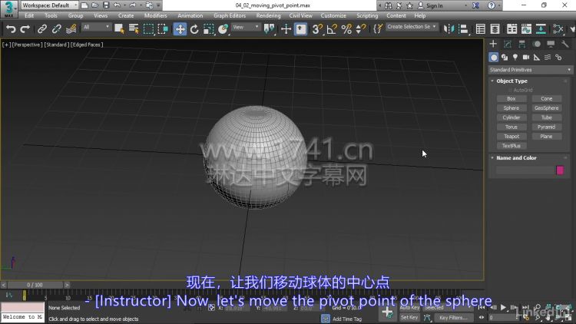Screen dimensions: 576x324
Task: Click the Teapot primitive button
Action: (511, 137)
